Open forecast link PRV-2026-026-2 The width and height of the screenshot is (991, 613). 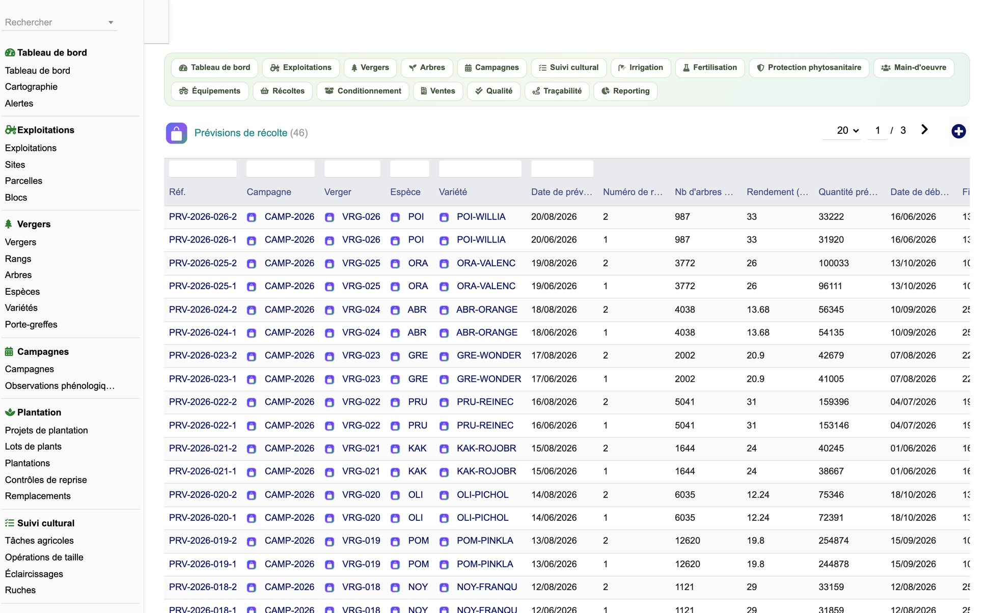203,217
